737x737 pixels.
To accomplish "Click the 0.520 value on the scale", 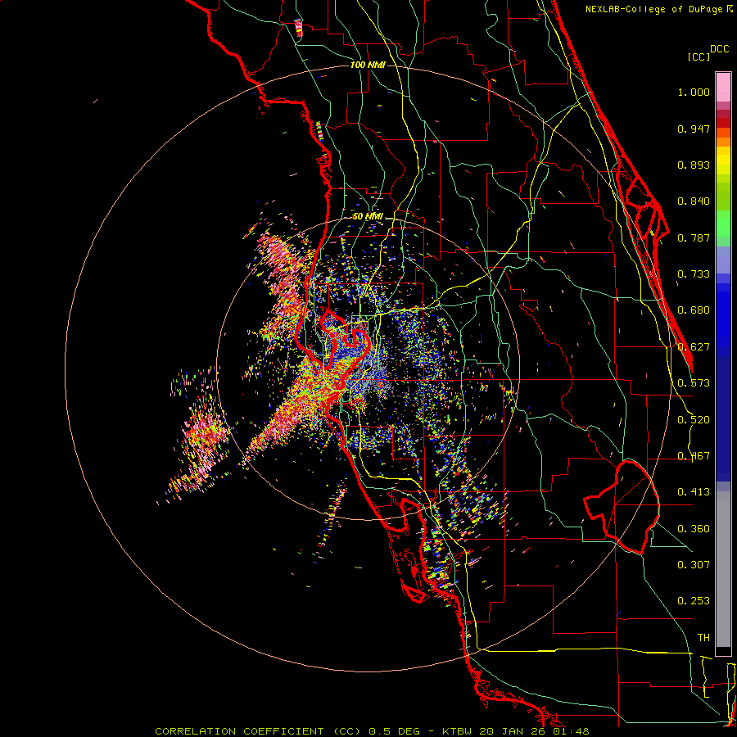I will tap(694, 420).
